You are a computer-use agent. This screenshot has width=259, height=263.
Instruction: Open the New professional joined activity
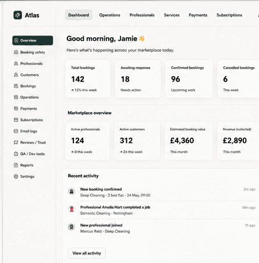click(161, 228)
